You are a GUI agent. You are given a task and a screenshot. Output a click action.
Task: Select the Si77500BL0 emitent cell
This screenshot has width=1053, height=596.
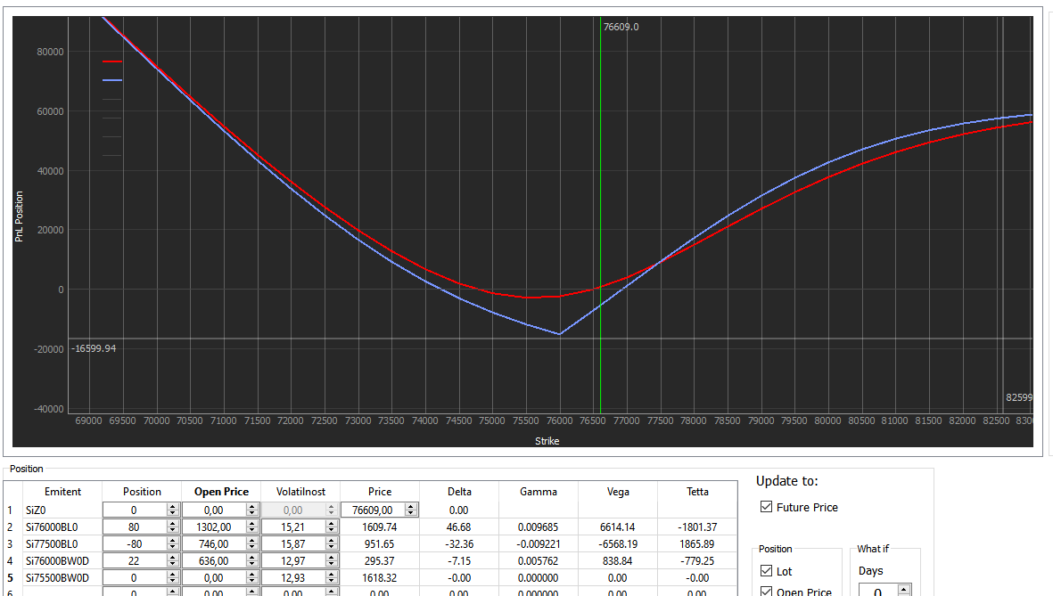pyautogui.click(x=62, y=543)
